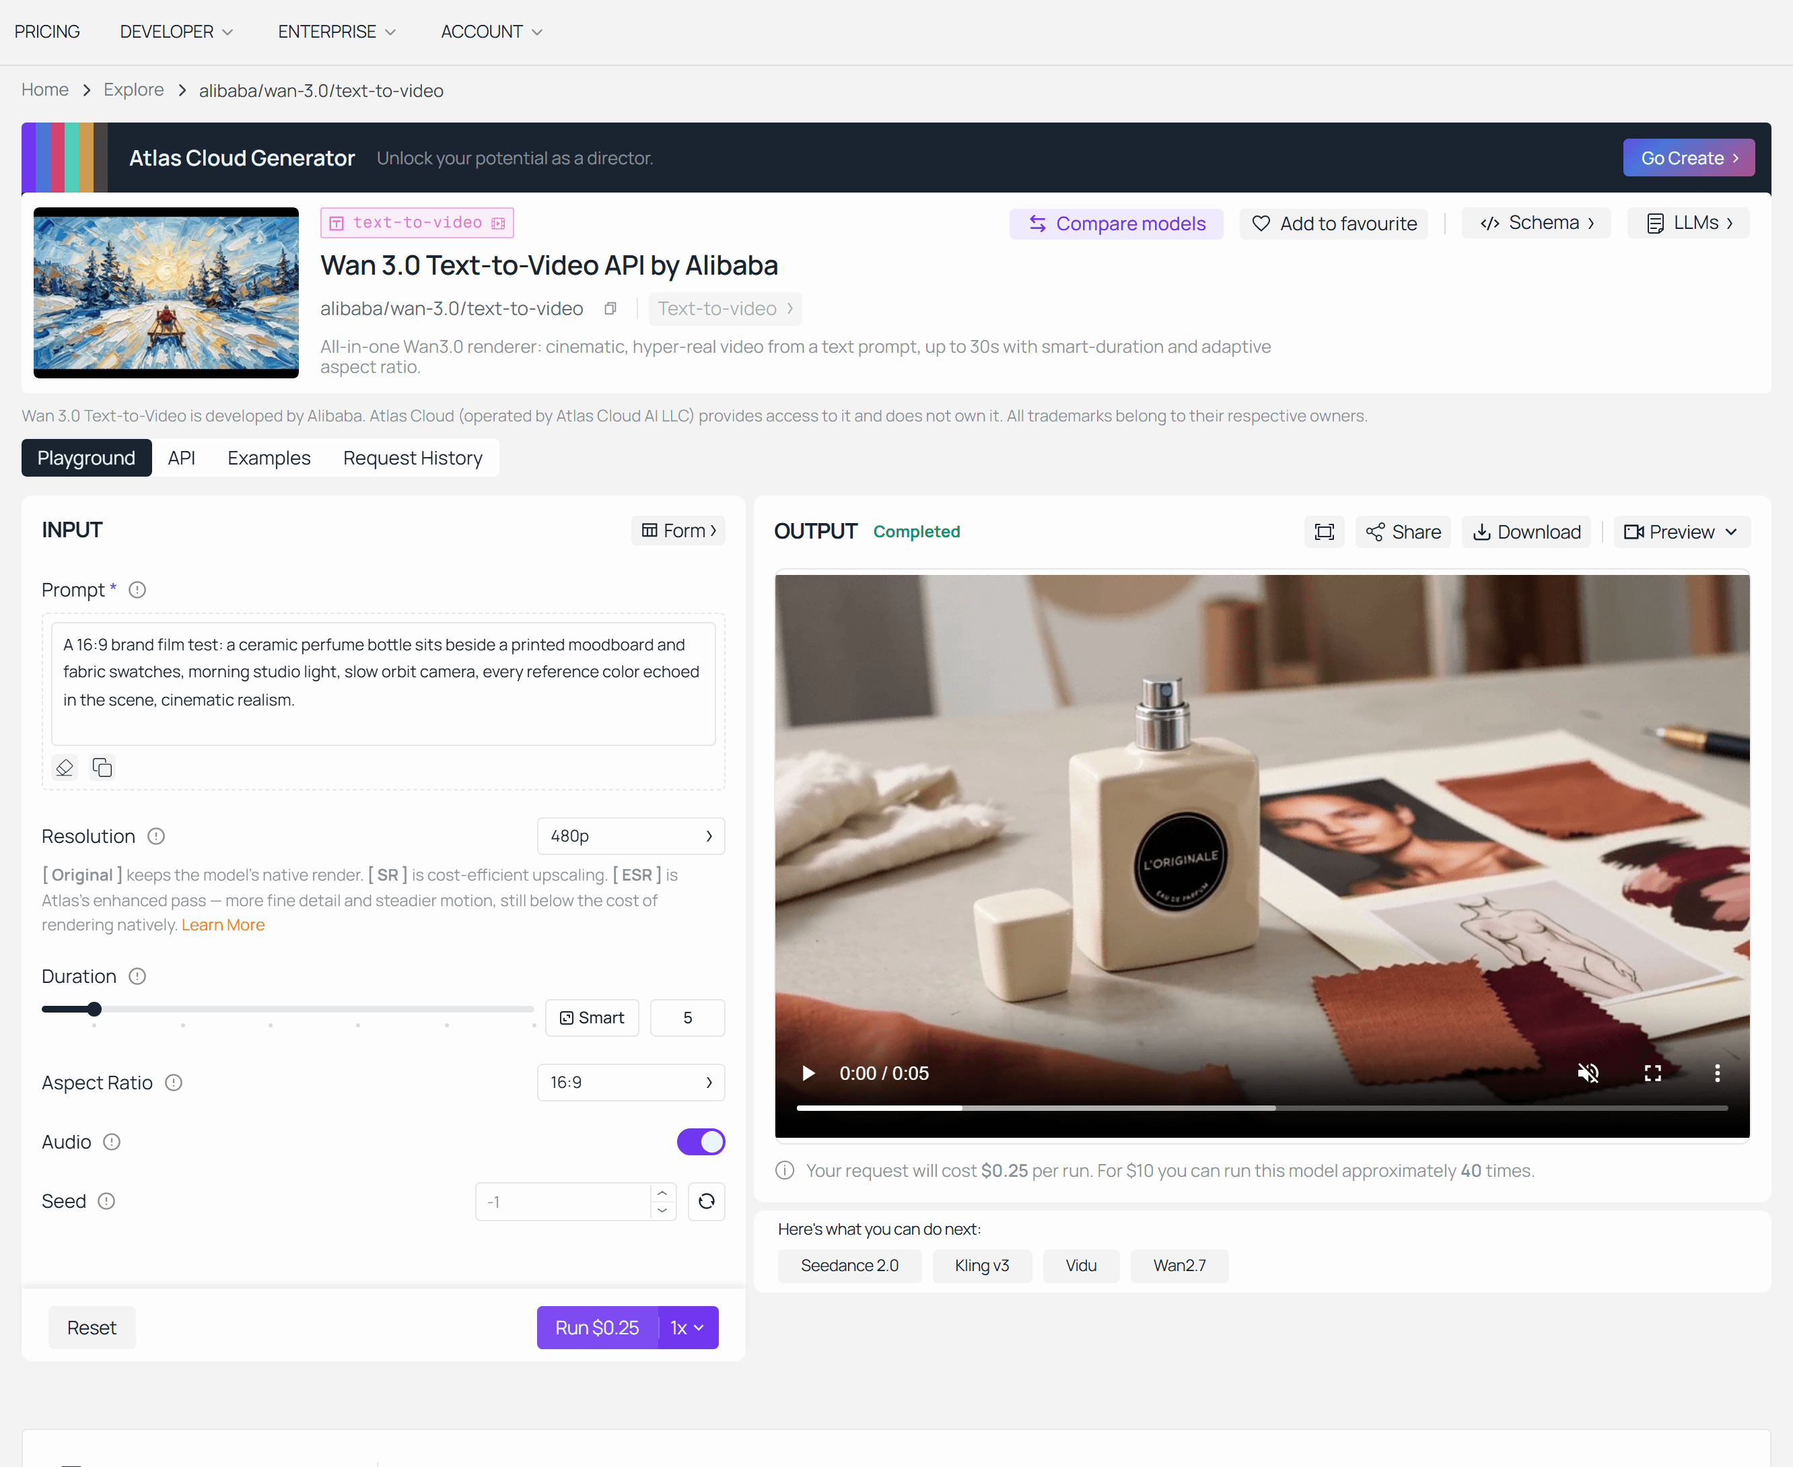Viewport: 1793px width, 1467px height.
Task: Click the Text-to-video category tag
Action: tap(726, 309)
